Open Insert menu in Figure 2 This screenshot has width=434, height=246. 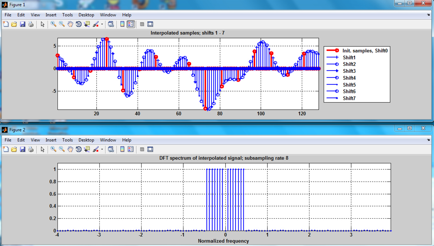pyautogui.click(x=51, y=140)
